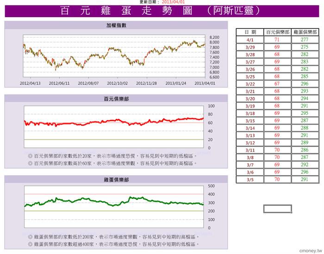Click the 百元俱樂部 table header cell
Image resolution: width=324 pixels, height=254 pixels.
(278, 32)
